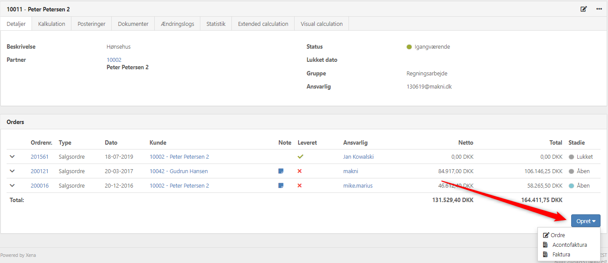608x263 pixels.
Task: Click green delivered checkmark for order 201561
Action: 300,156
